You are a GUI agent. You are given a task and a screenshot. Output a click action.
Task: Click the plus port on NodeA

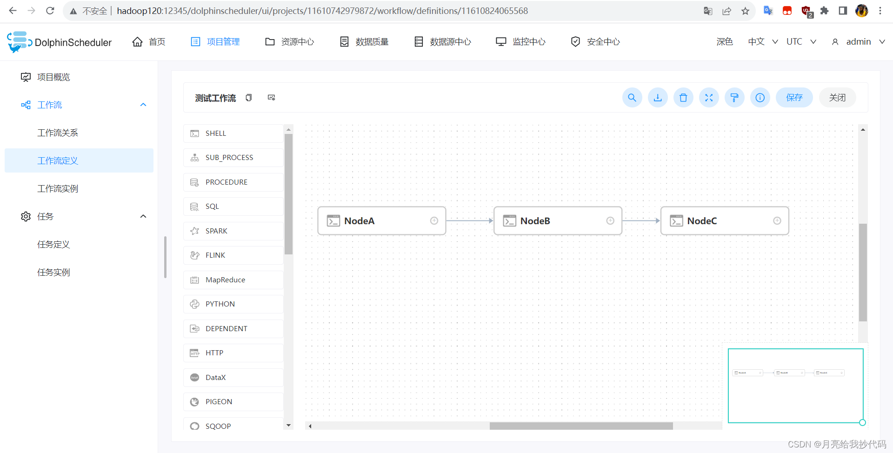click(x=434, y=221)
